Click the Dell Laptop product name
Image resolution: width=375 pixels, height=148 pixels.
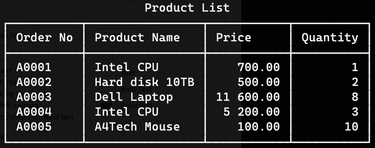point(134,97)
